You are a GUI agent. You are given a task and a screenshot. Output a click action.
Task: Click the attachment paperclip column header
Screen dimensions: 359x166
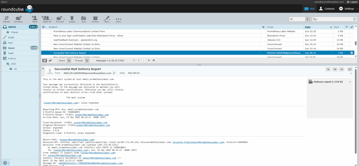(352, 27)
